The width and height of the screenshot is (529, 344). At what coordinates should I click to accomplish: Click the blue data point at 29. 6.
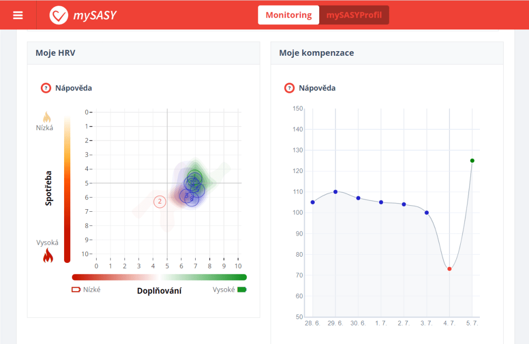(335, 192)
